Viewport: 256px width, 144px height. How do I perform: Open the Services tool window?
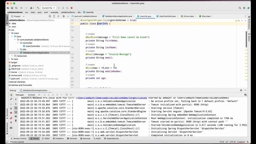[x=85, y=138]
